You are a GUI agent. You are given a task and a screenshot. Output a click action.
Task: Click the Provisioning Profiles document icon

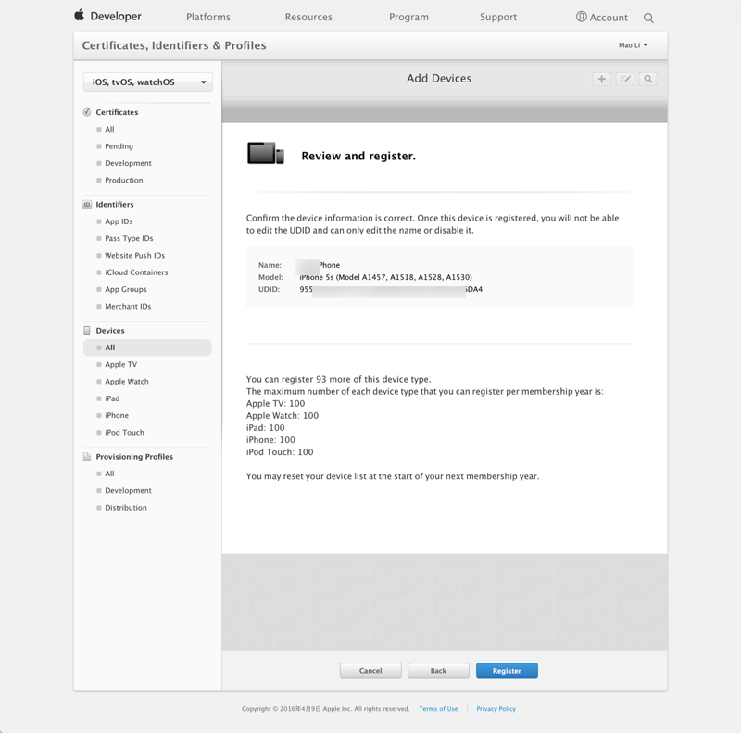pos(87,457)
